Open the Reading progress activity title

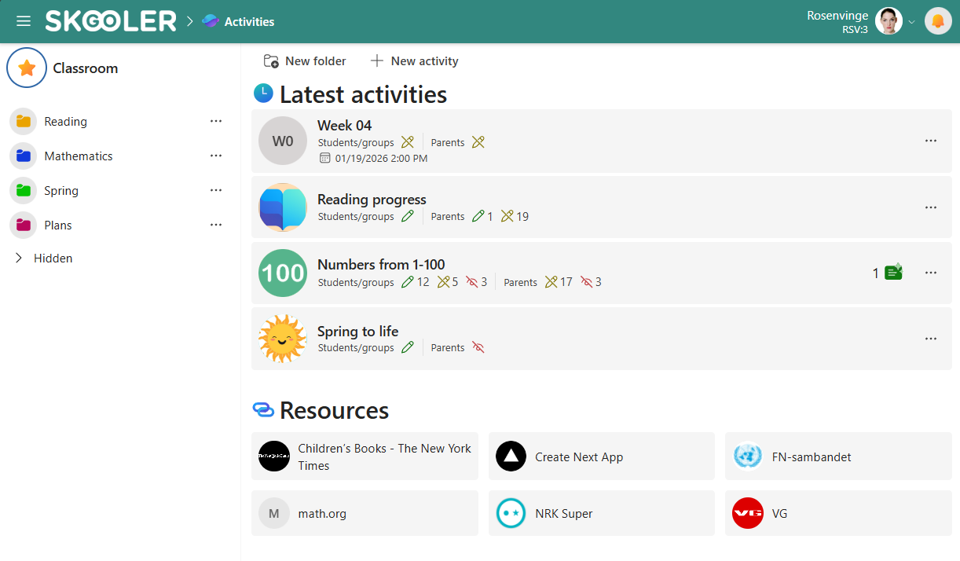(x=372, y=200)
